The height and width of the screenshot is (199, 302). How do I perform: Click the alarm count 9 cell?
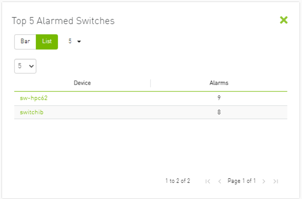219,98
